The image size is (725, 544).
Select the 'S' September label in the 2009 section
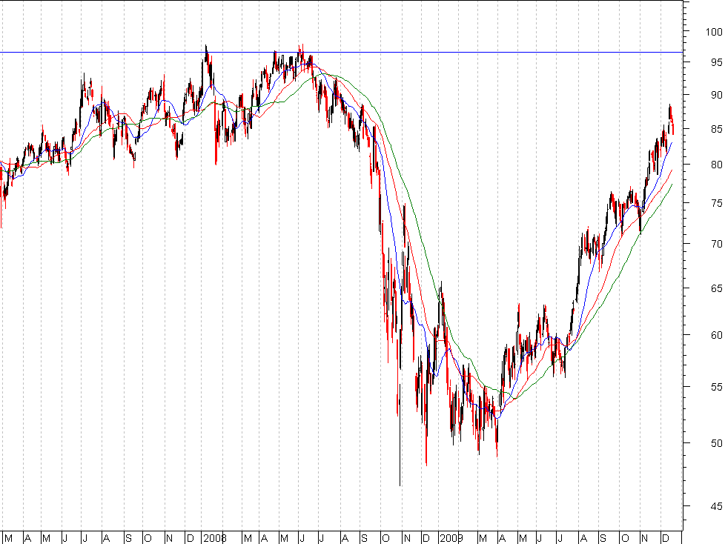(603, 538)
